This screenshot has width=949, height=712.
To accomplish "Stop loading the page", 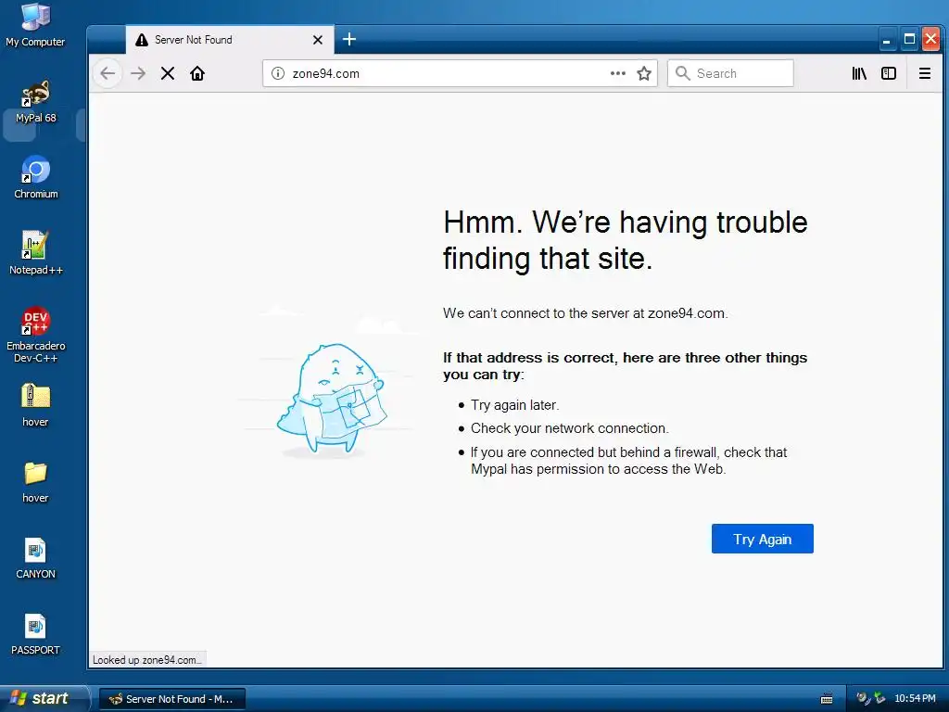I will click(x=168, y=73).
